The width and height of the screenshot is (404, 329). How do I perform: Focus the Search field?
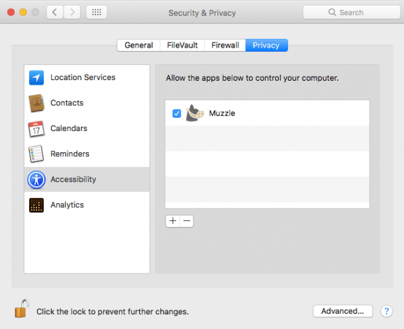tap(352, 12)
